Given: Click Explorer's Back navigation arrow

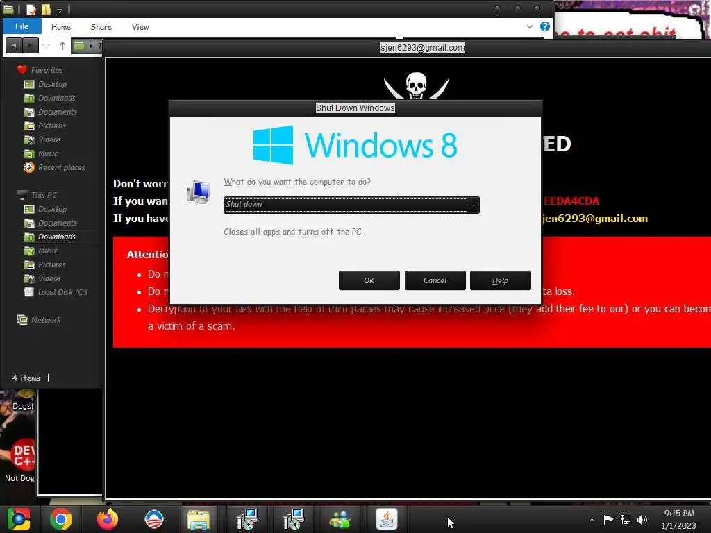Looking at the screenshot, I should point(14,46).
